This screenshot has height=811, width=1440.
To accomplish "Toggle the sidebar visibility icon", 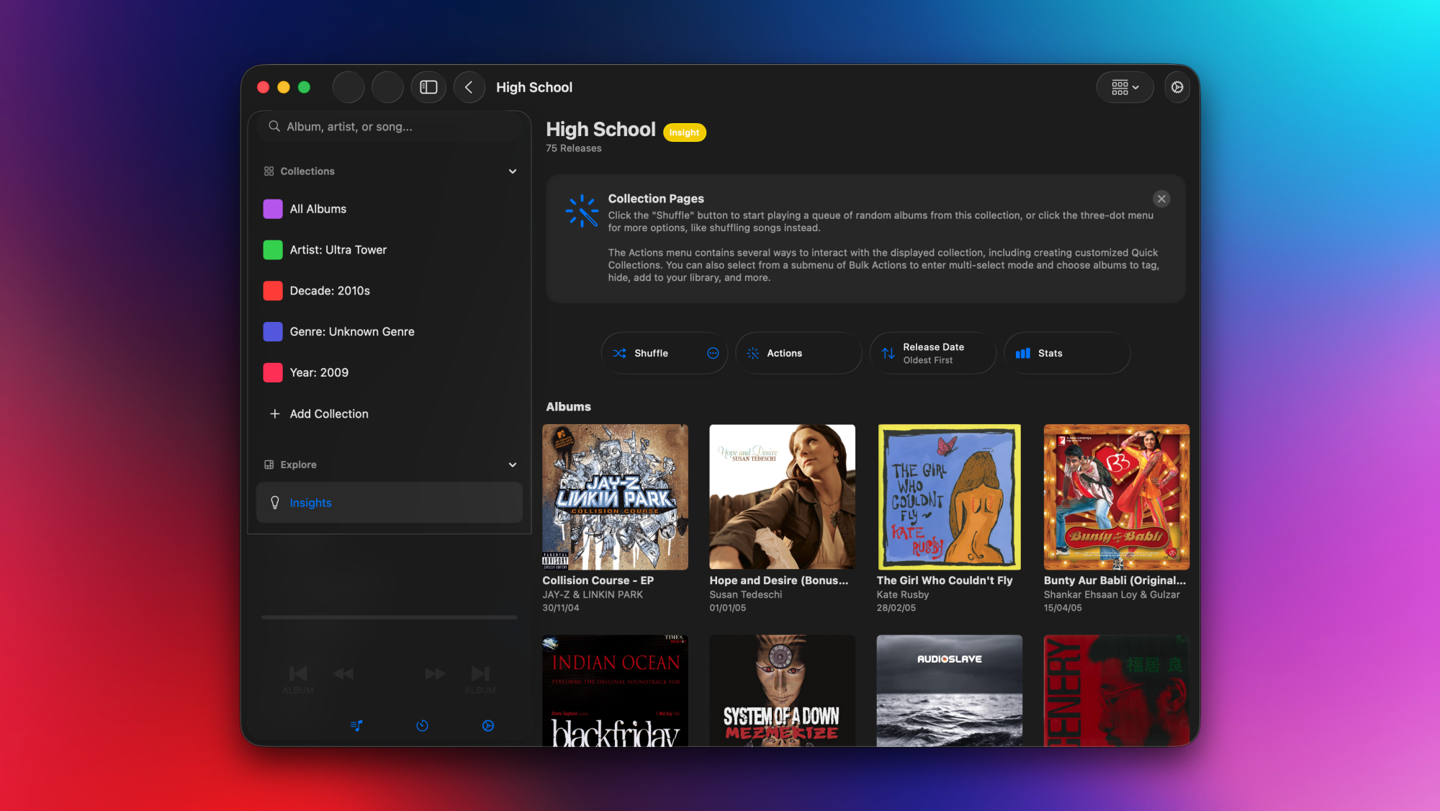I will click(428, 87).
